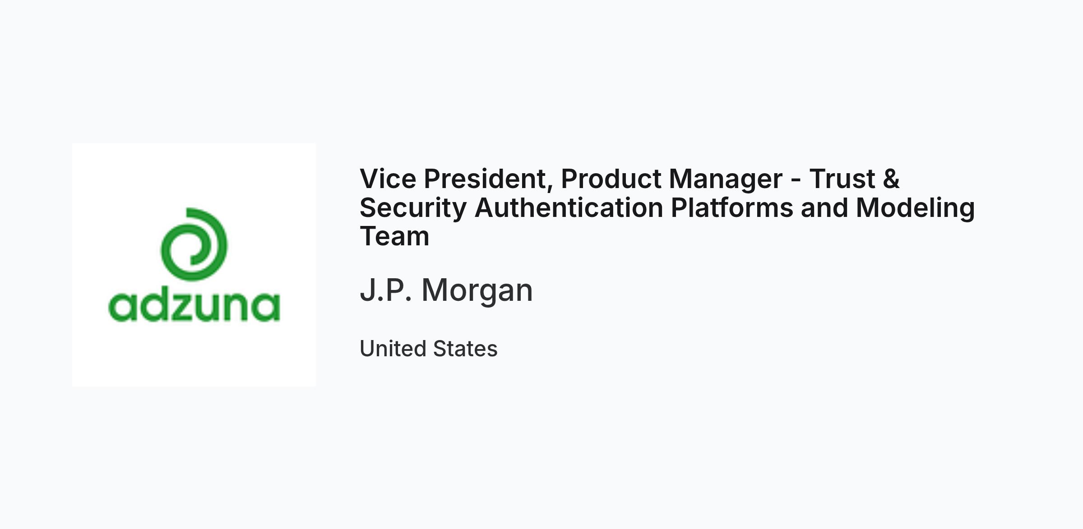Click the J.P. Morgan company name
The width and height of the screenshot is (1083, 529).
pos(446,290)
